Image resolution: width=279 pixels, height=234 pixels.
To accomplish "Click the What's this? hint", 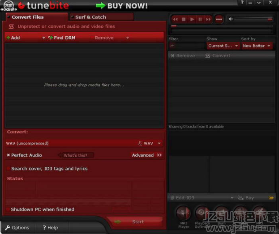I will 76,155.
